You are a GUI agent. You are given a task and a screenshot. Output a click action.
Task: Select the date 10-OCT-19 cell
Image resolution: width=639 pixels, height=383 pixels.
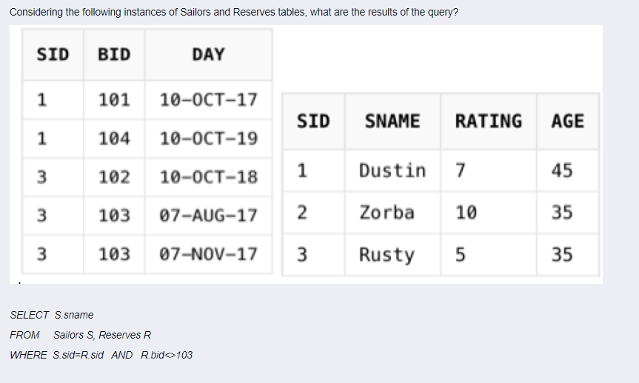pyautogui.click(x=208, y=139)
